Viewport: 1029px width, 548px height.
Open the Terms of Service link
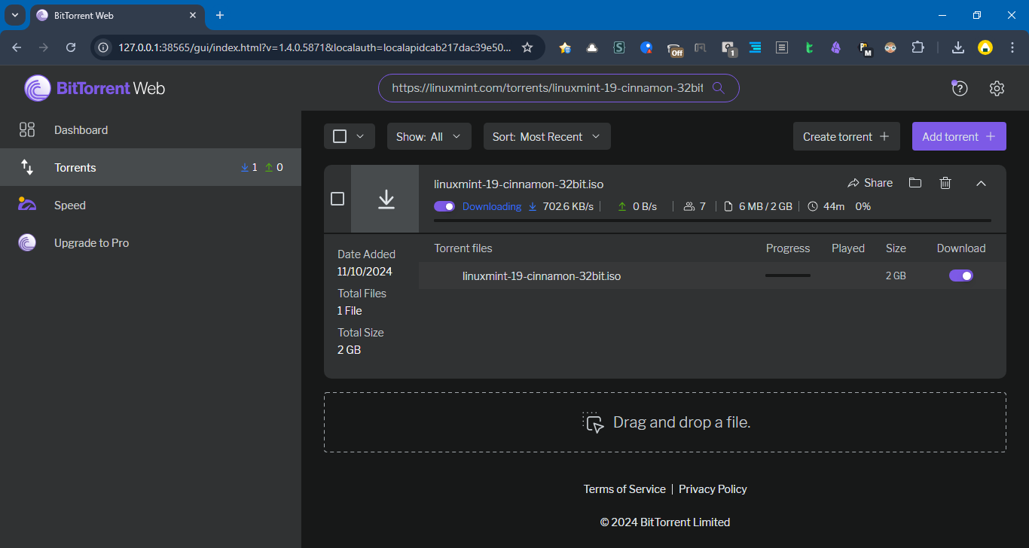[x=624, y=489]
